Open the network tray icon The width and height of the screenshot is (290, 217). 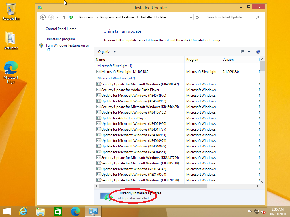click(x=257, y=212)
